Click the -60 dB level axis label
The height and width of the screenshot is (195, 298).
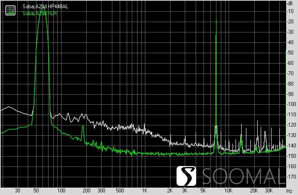click(x=290, y=63)
